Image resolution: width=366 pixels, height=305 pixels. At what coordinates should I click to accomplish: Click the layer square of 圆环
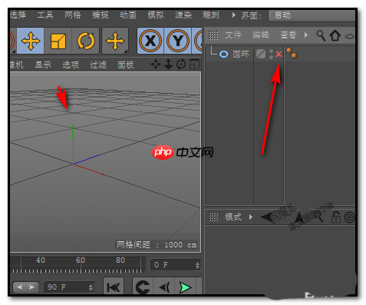coord(261,54)
